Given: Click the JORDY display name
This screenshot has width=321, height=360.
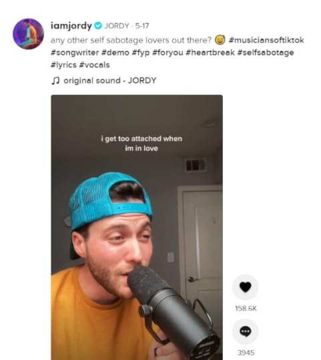Looking at the screenshot, I should (x=117, y=26).
